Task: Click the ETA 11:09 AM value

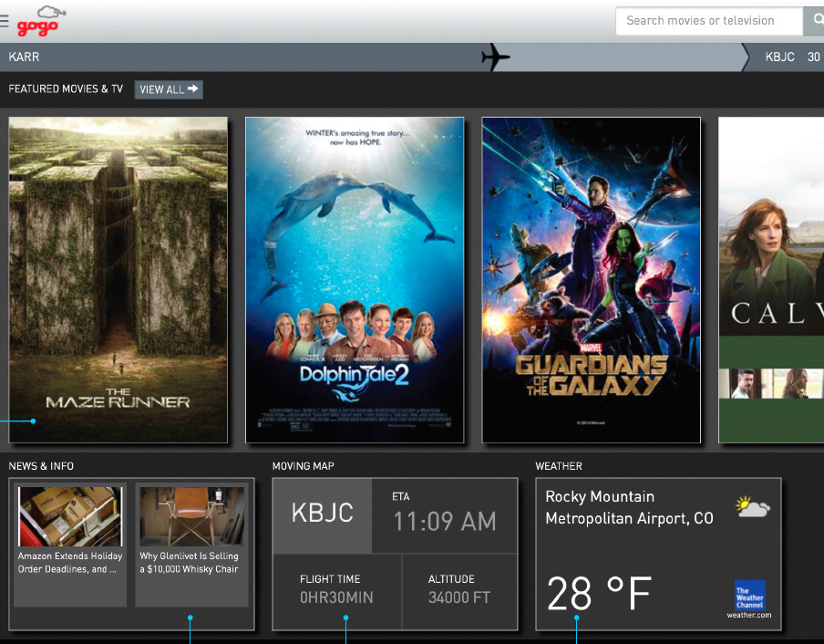Action: click(445, 522)
